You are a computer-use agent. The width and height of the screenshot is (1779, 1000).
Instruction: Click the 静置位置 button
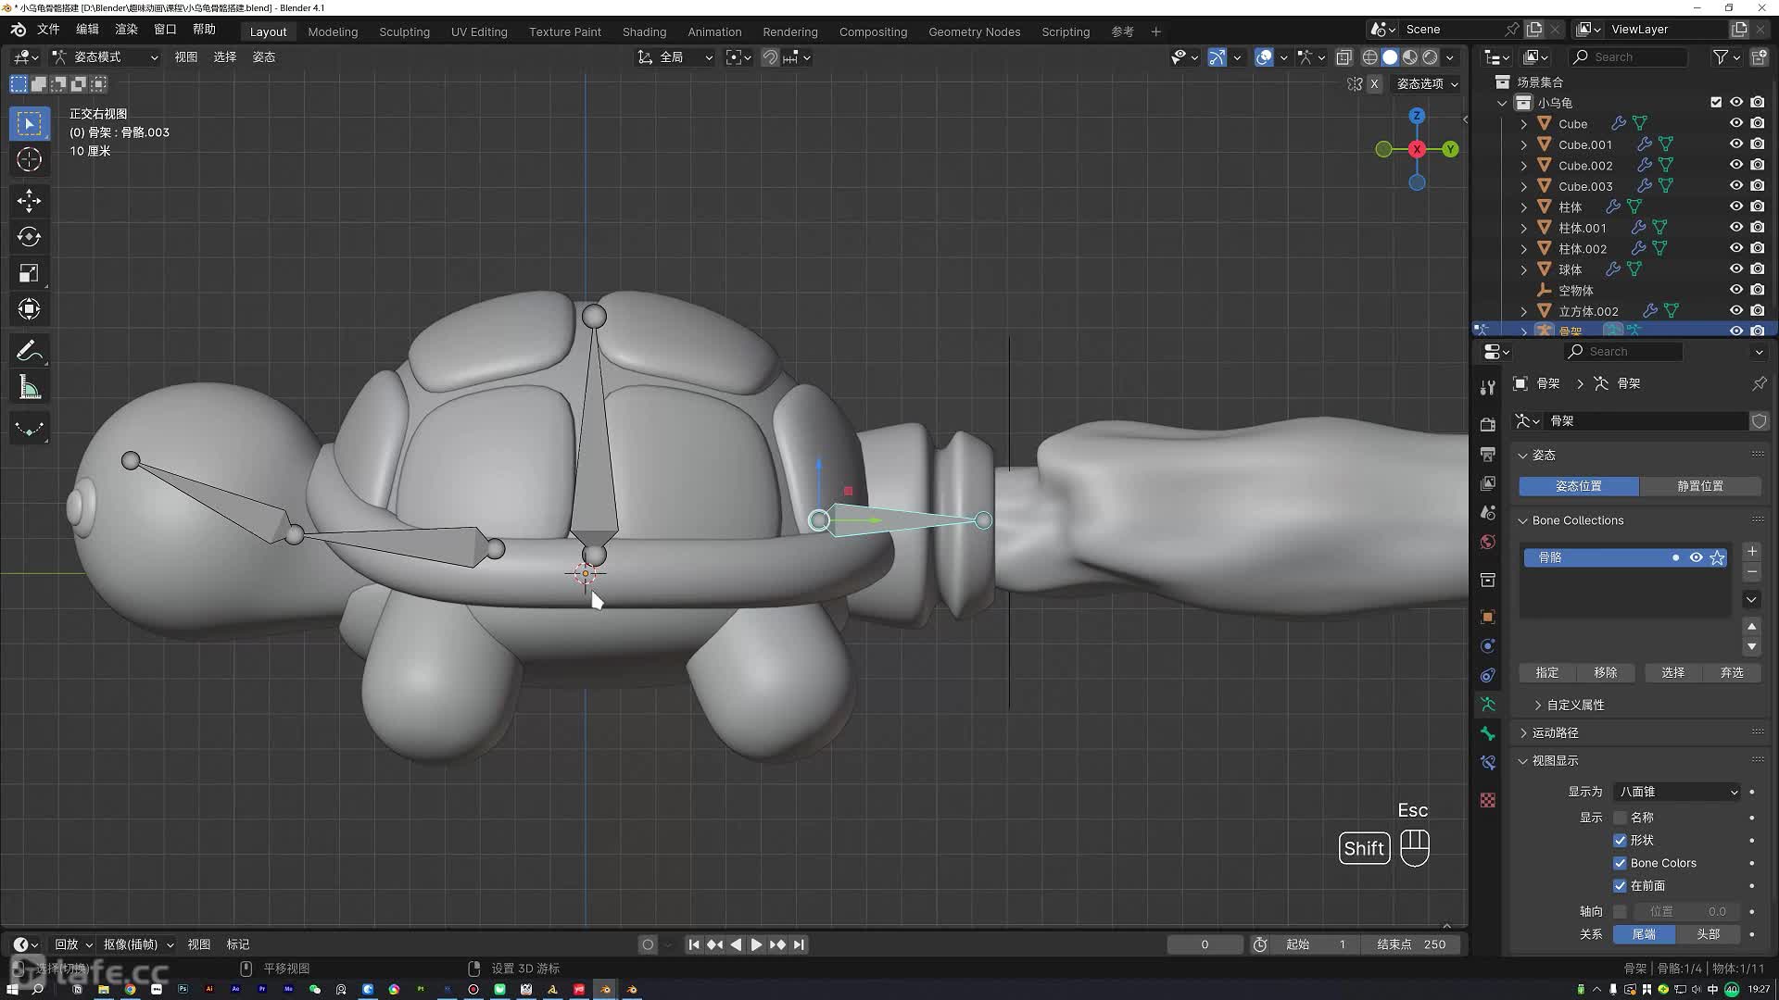(x=1700, y=486)
